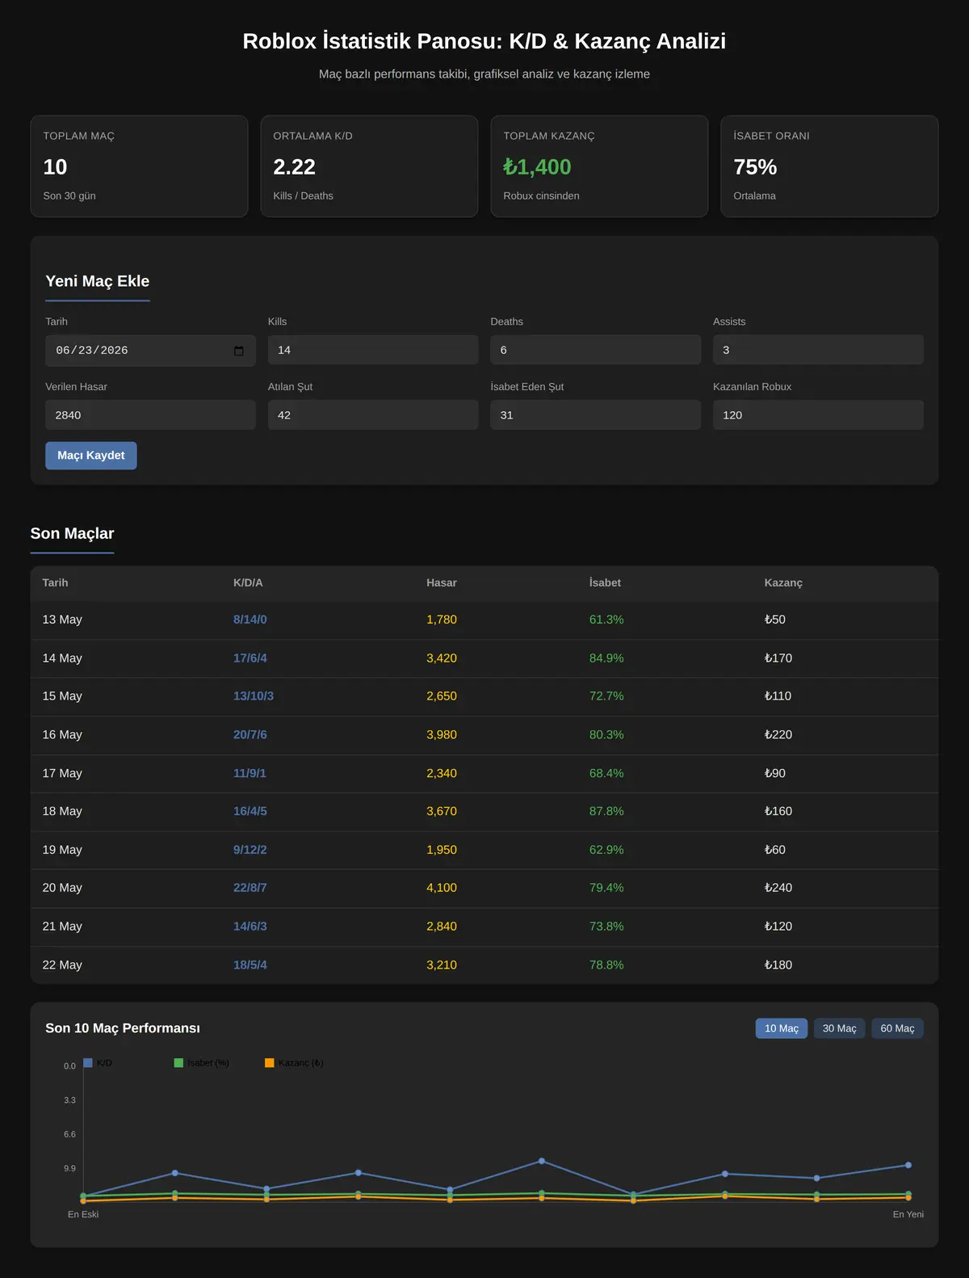The height and width of the screenshot is (1278, 969).
Task: Select the 13 May row date
Action: coord(62,620)
